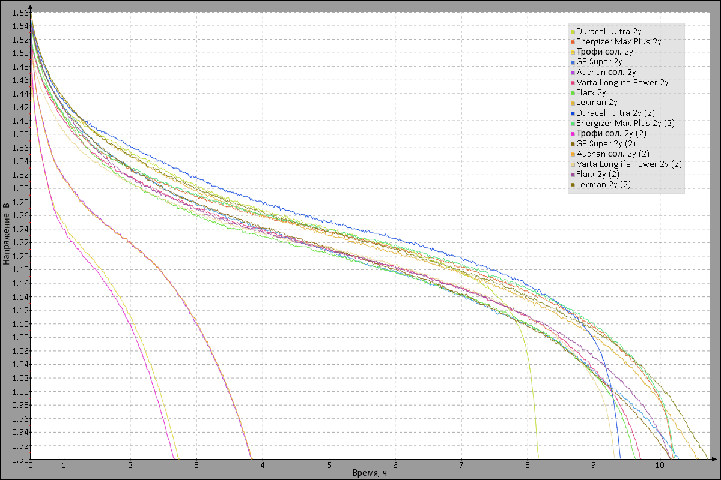Click the pale swatch beside 'Varta Longlife Power 2y (2)'
This screenshot has height=480, width=721.
tap(573, 164)
